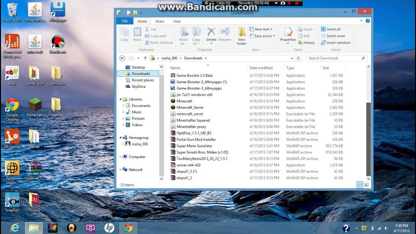Open the Recycle Bin desktop icon
416x234 pixels.
[x=12, y=12]
